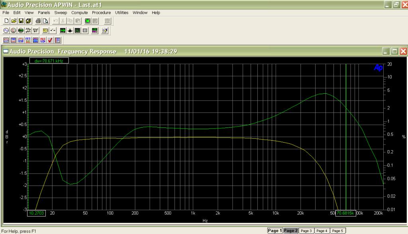Open the Procedure menu
The width and height of the screenshot is (408, 234).
[x=101, y=12]
